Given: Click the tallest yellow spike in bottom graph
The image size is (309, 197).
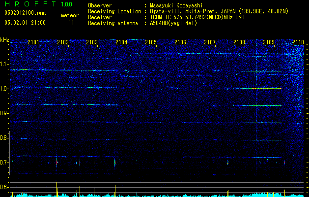Looking at the screenshot, I should coord(57,189).
